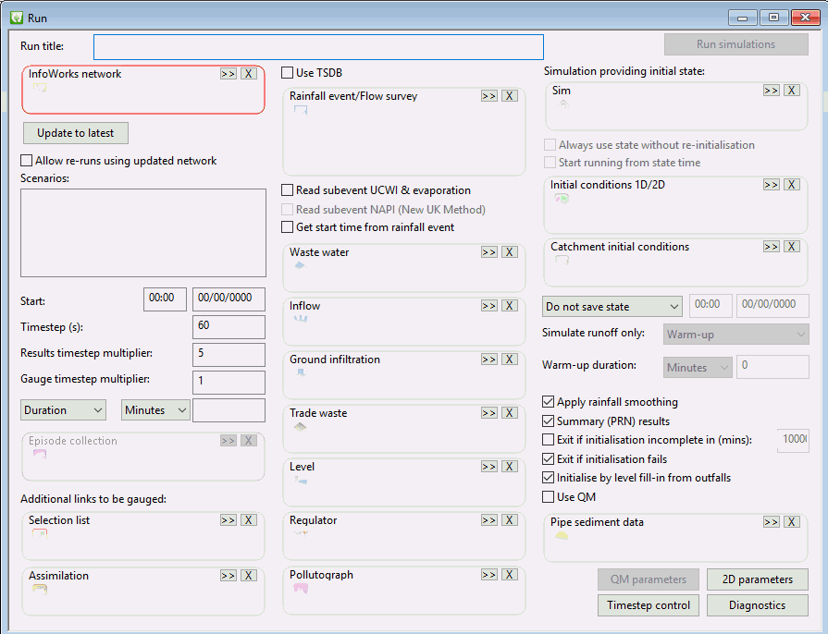
Task: Uncheck Exit if initialisation fails
Action: tap(548, 459)
